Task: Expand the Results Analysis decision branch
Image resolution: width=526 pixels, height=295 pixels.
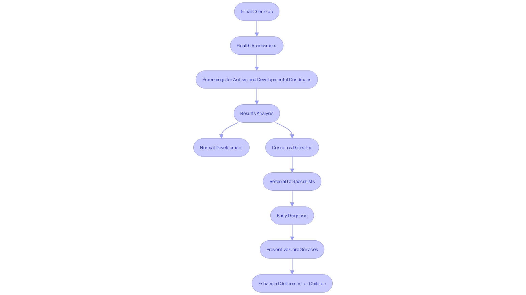Action: [x=256, y=113]
